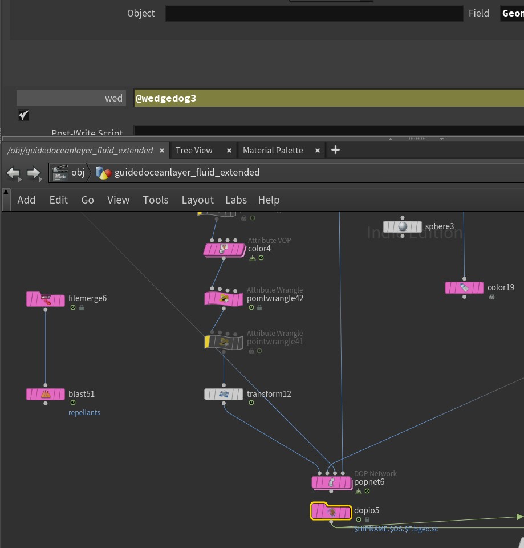
Task: Click the green info badge under transform12
Action: click(251, 403)
